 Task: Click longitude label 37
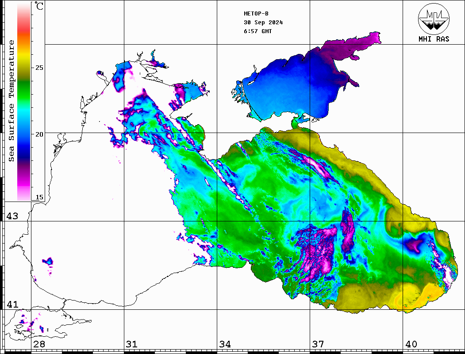coord(318,344)
